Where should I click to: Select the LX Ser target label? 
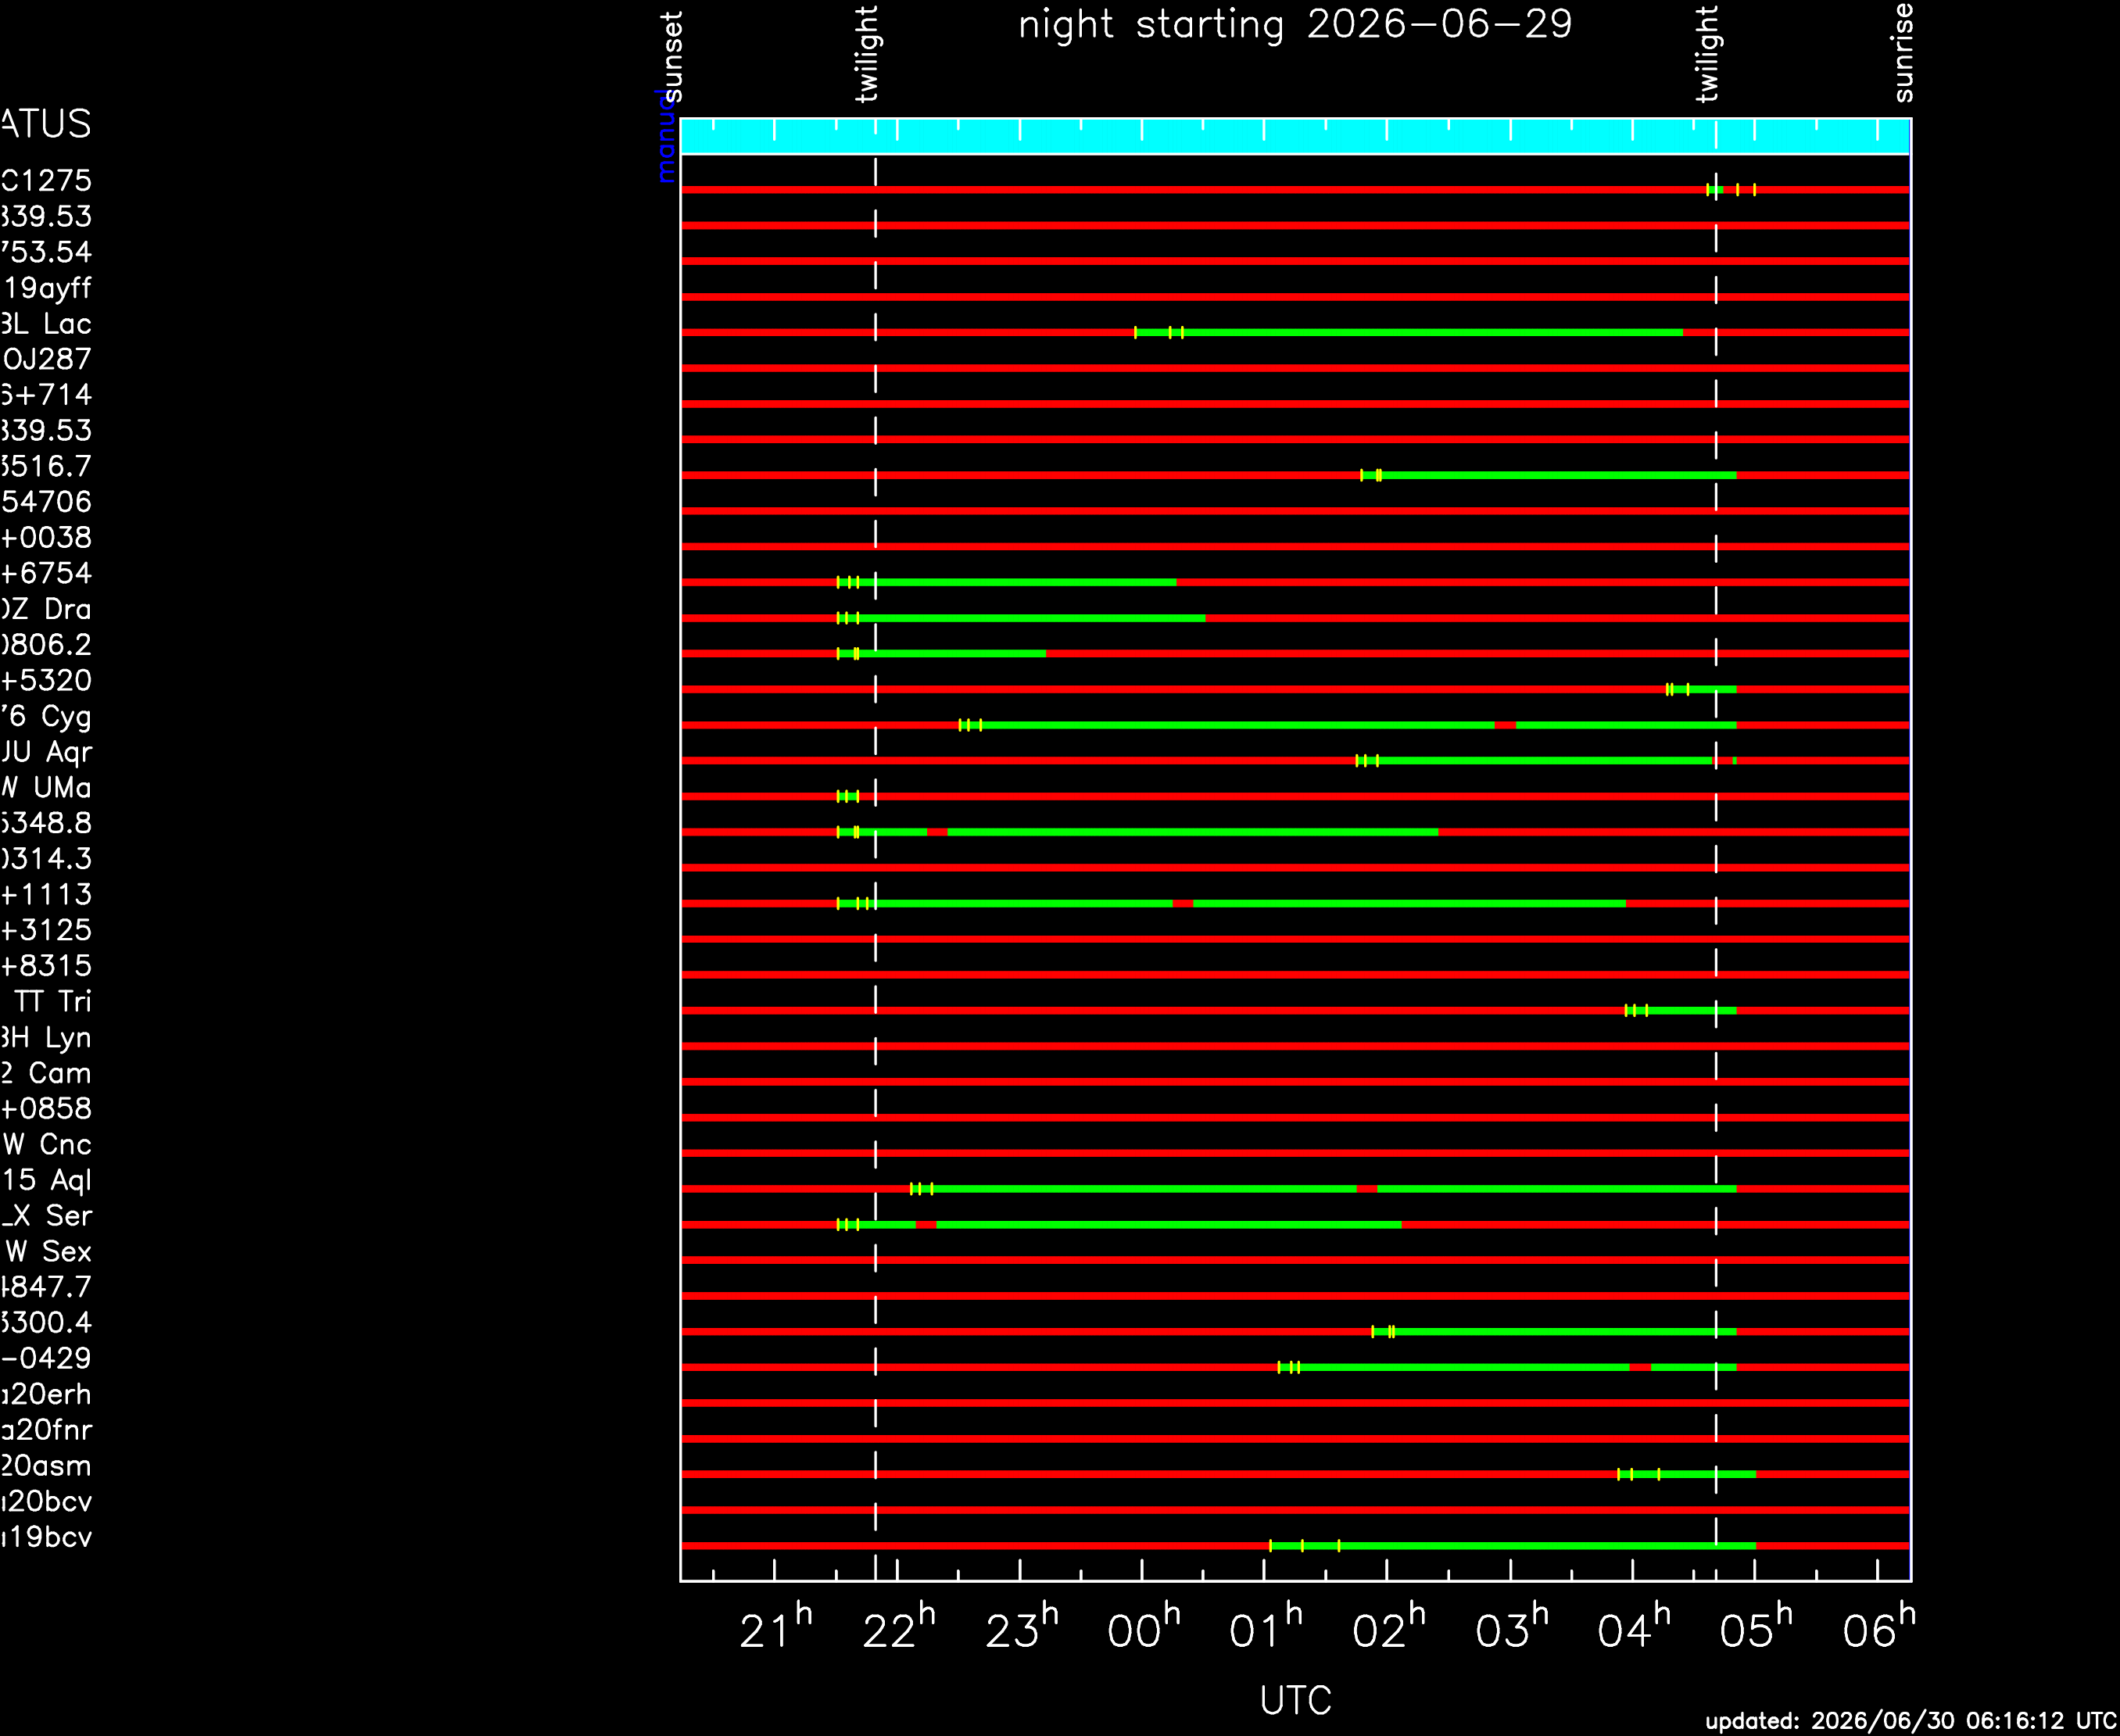click(47, 1216)
